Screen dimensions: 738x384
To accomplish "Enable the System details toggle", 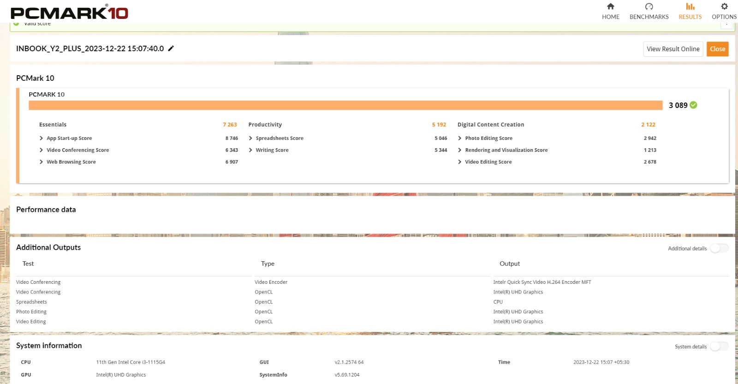I will [x=719, y=346].
